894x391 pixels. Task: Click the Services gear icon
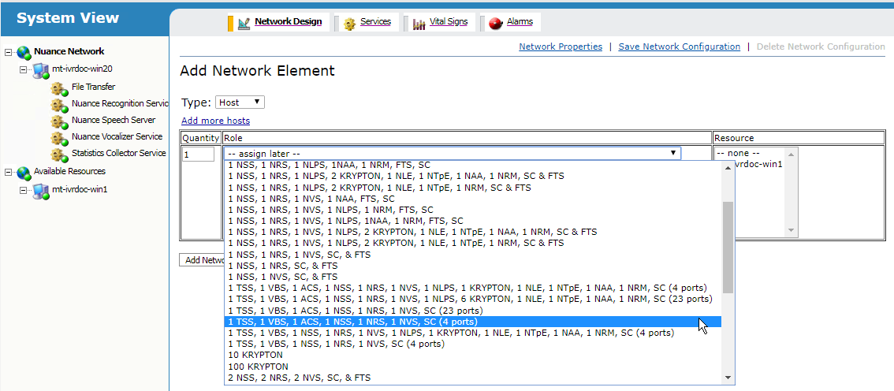click(x=349, y=24)
